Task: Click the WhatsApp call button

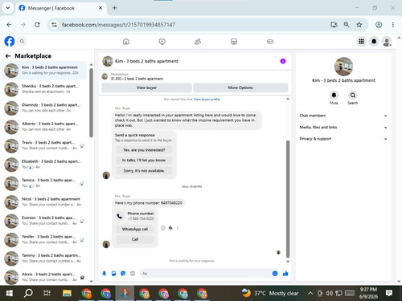Action: point(135,229)
